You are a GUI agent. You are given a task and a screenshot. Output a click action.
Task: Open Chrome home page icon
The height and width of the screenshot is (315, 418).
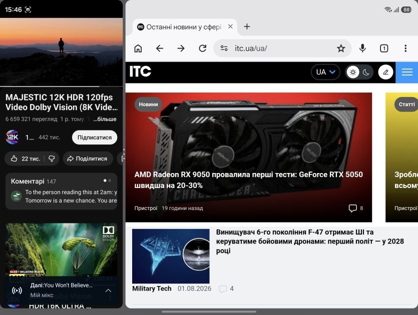(138, 48)
